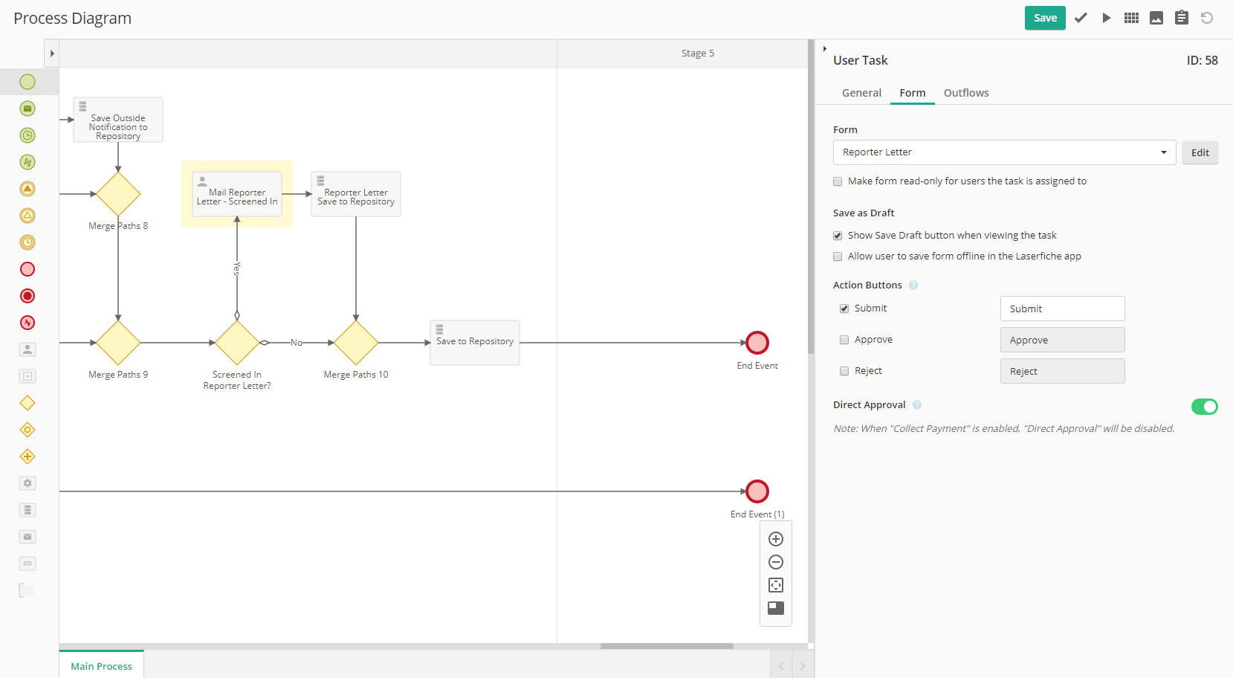Click the validate process checkmark icon
Image resolution: width=1233 pixels, height=678 pixels.
(x=1081, y=18)
